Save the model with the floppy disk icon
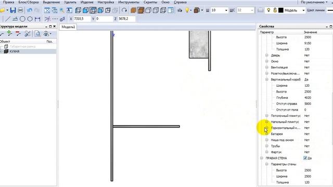333x187 pixels. click(x=13, y=10)
